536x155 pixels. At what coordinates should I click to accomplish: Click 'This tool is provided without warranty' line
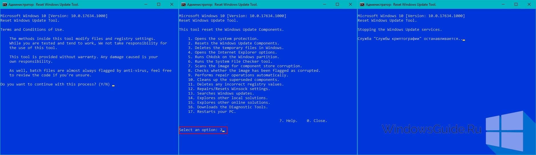[84, 57]
